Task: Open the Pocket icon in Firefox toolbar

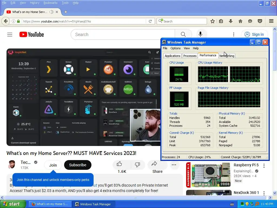Action: pos(260,21)
